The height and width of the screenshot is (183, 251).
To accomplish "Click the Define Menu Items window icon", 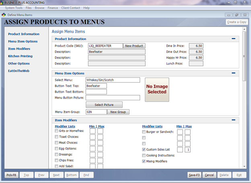I will [x=4, y=15].
